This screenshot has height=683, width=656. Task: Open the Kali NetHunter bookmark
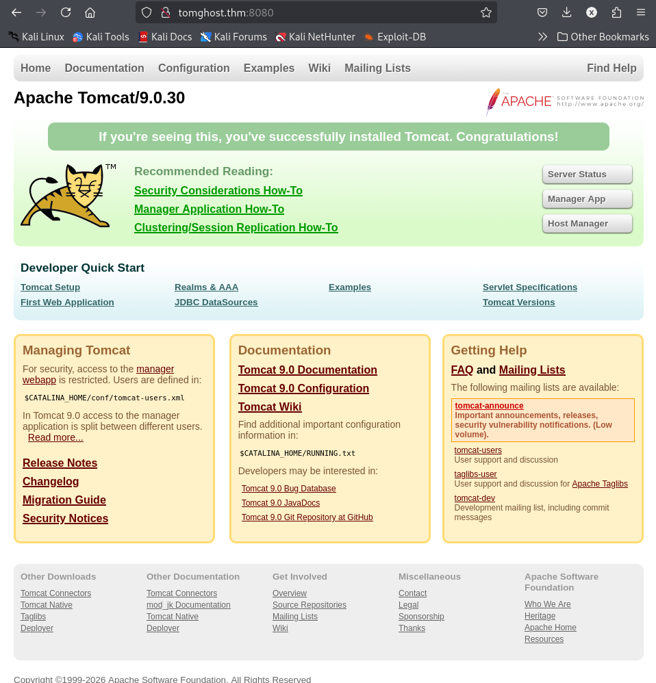(316, 37)
